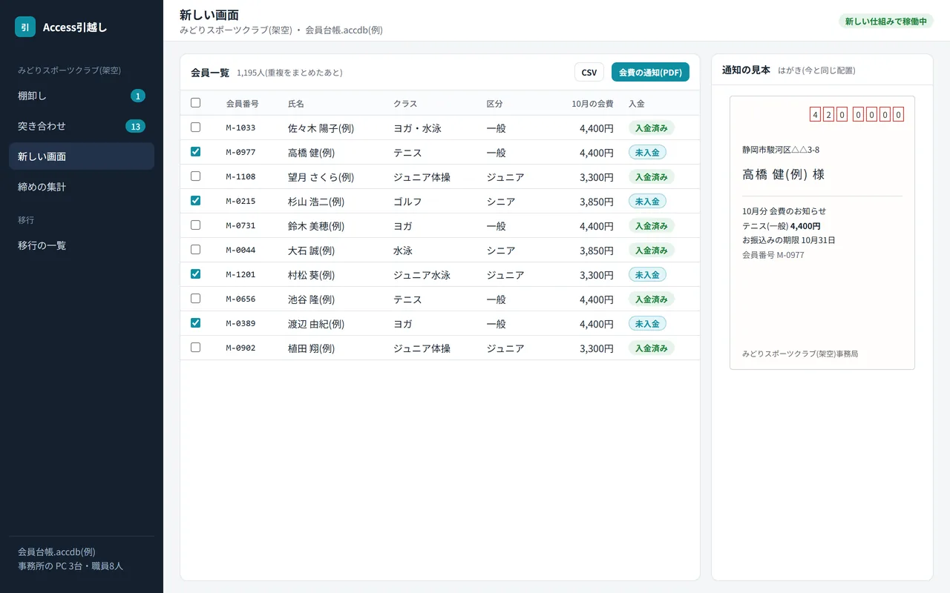This screenshot has width=950, height=593.
Task: Click 会員台帳.accdb(例) in sidebar footer
Action: tap(56, 551)
